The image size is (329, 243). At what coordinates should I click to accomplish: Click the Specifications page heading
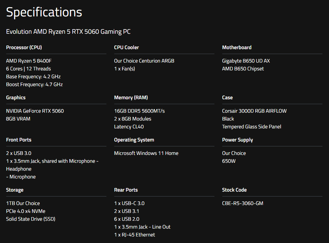point(44,12)
